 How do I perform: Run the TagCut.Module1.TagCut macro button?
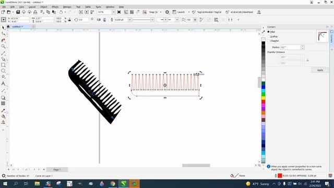point(207,12)
